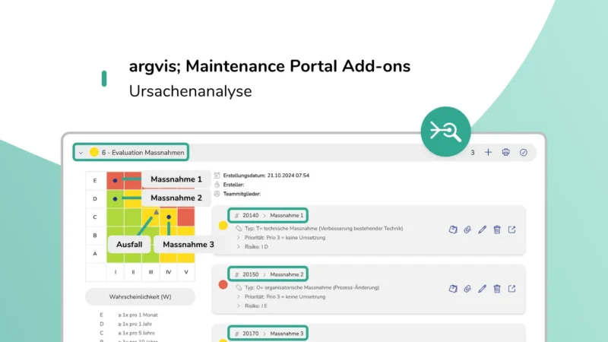Click the dot in matrix row E

tap(115, 180)
